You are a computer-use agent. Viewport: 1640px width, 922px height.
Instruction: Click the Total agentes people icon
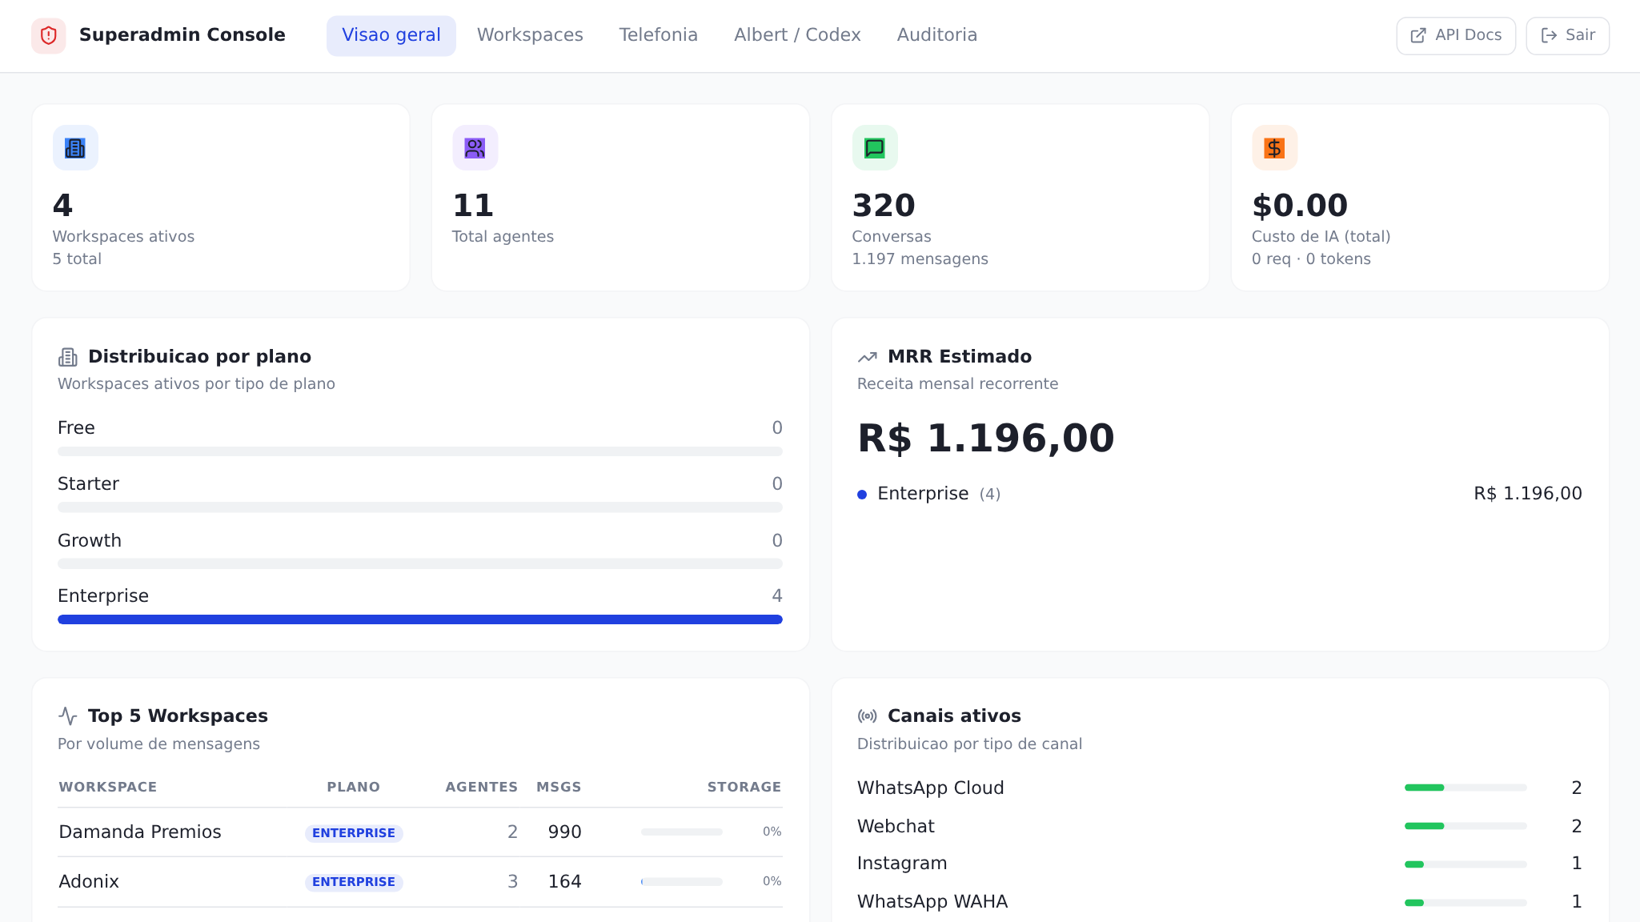(x=475, y=147)
